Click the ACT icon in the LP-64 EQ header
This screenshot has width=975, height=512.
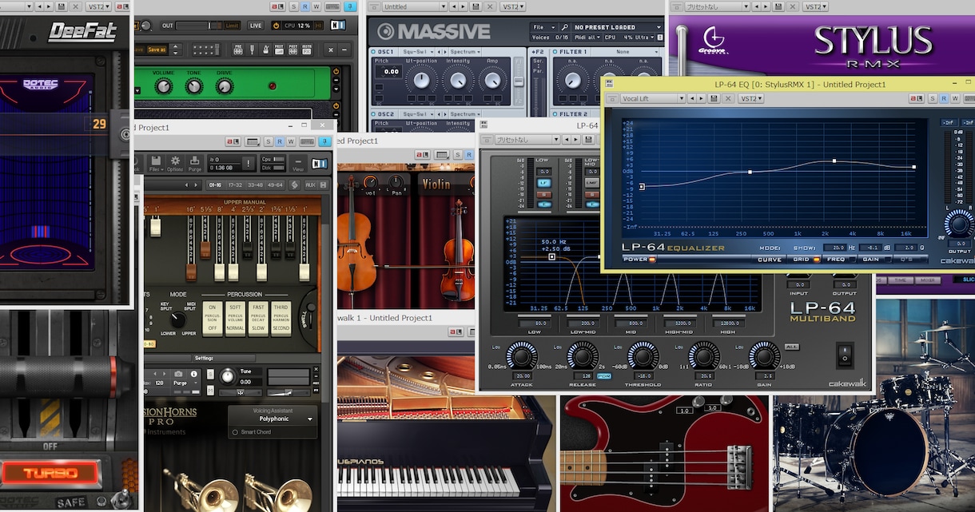[916, 98]
